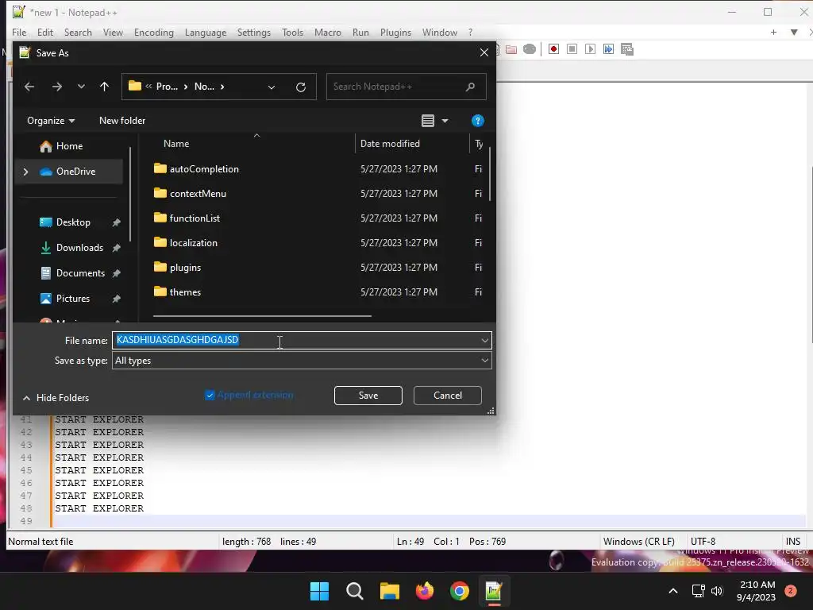
Task: Open taskbar Search
Action: [x=355, y=591]
